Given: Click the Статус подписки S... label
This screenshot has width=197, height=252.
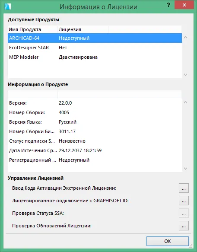Looking at the screenshot, I should click(x=32, y=141).
